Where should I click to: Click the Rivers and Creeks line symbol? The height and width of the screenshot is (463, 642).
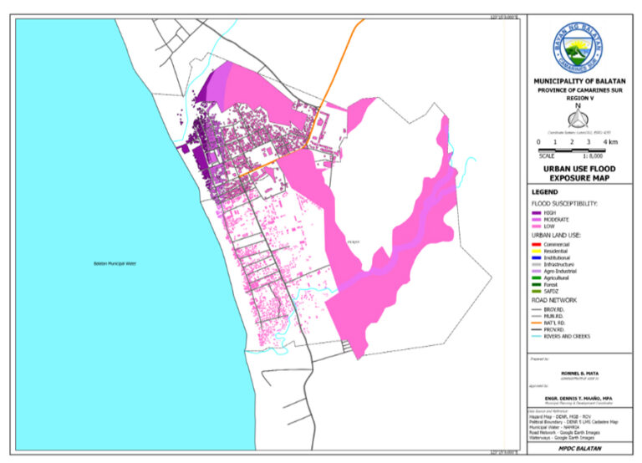click(537, 336)
